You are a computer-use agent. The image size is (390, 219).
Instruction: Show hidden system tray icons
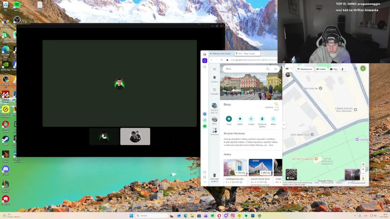click(x=355, y=216)
